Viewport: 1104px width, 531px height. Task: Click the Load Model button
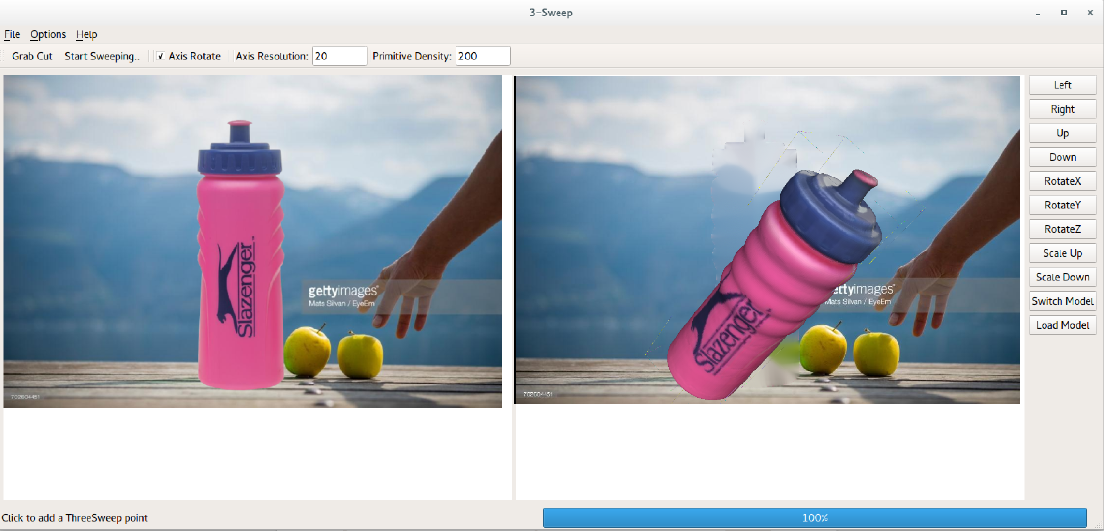click(1062, 325)
